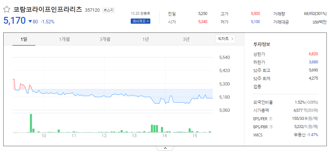Click the 외국인비율 value 1.52%
333x153 pixels.
click(300, 102)
